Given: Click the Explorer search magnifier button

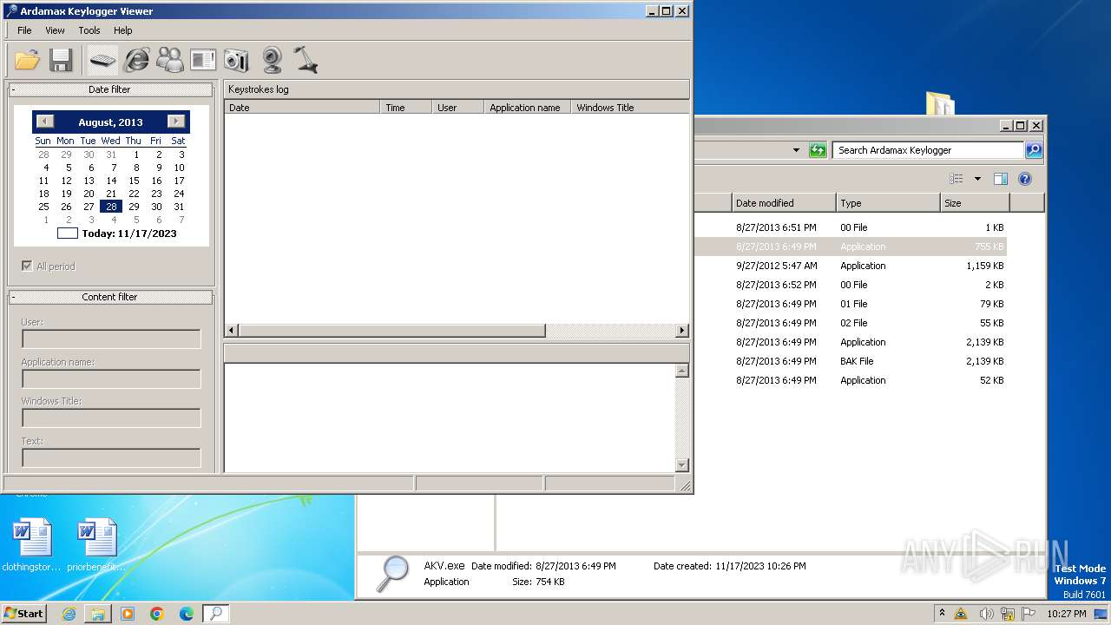Looking at the screenshot, I should click(1034, 150).
